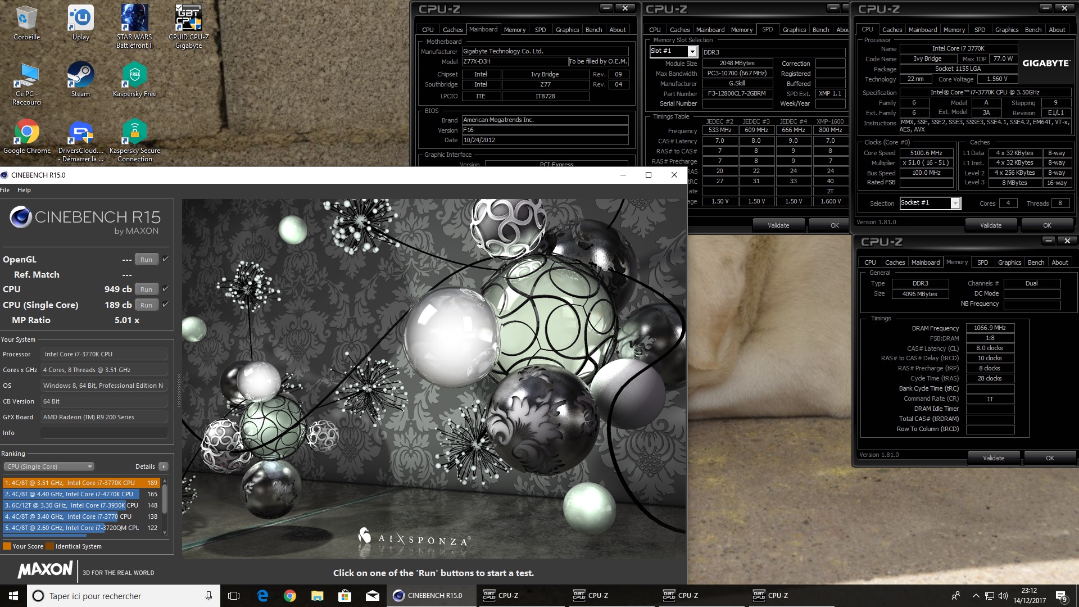Click the Info input field

(x=104, y=433)
